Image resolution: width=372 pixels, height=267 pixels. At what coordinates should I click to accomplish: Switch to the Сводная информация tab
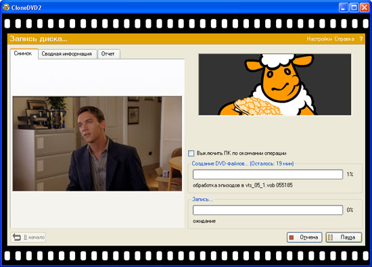[x=68, y=54]
